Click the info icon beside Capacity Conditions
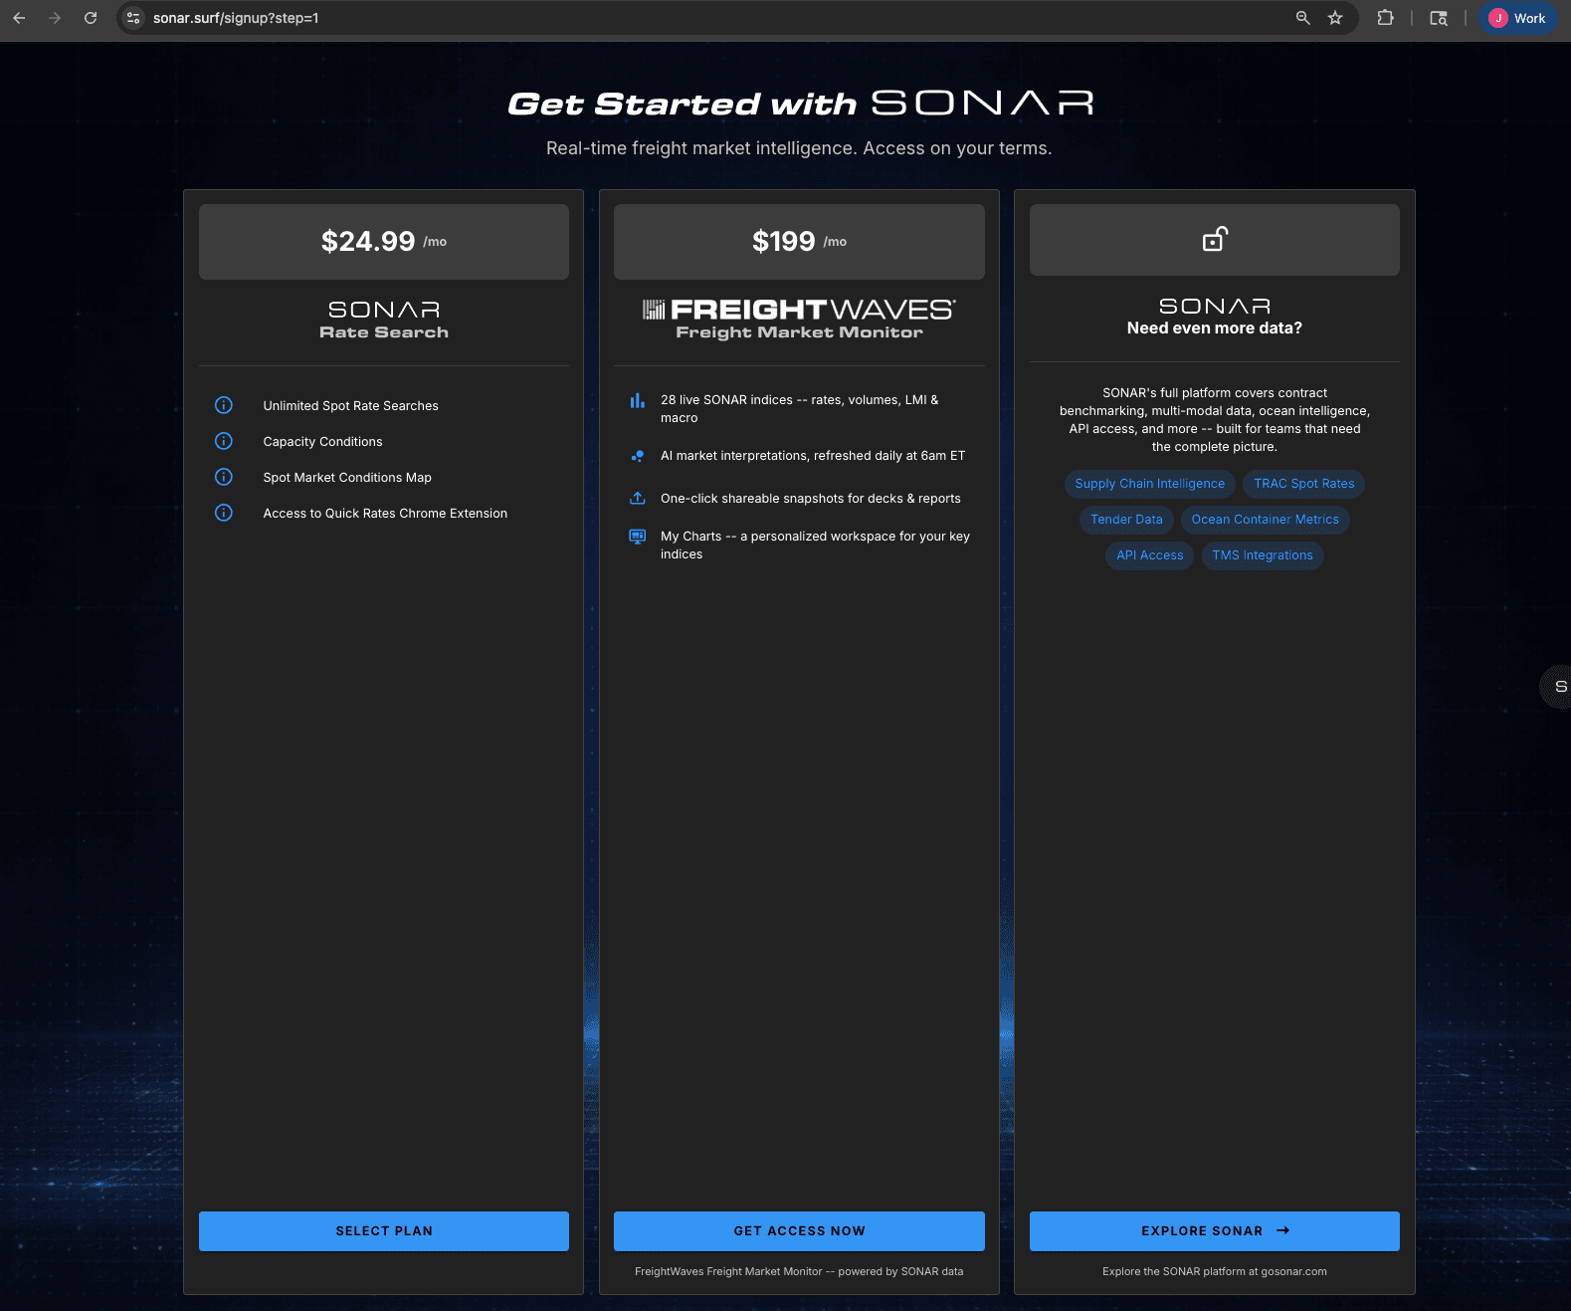Screen dimensions: 1571x1311 click(224, 441)
